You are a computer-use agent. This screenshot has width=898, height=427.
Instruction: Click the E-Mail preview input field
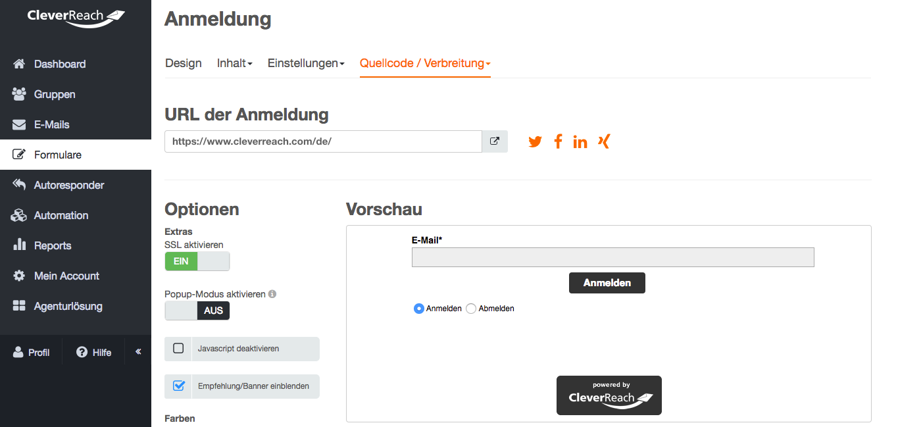point(613,257)
